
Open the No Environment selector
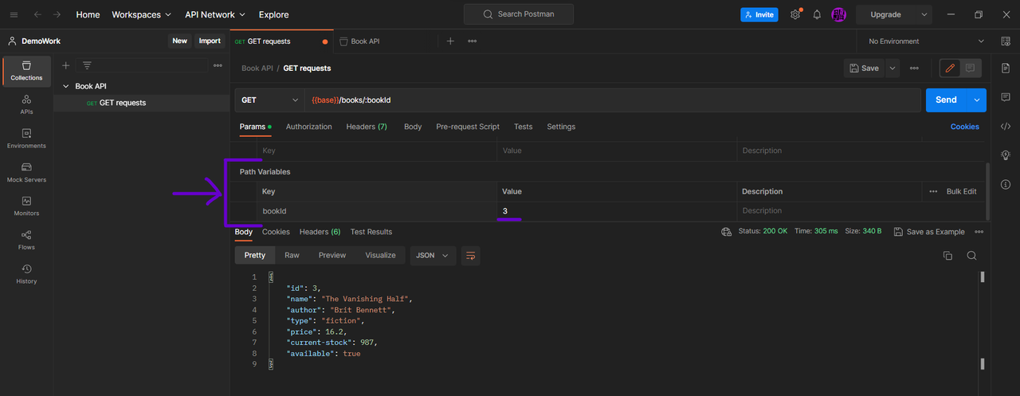[x=926, y=41]
